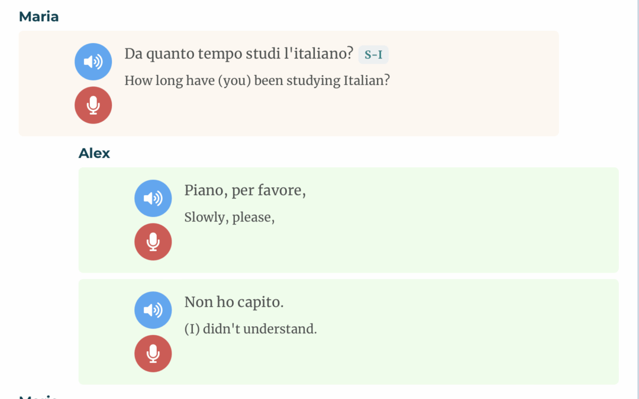
Task: Click the translation "Slowly, please,"
Action: pyautogui.click(x=230, y=218)
